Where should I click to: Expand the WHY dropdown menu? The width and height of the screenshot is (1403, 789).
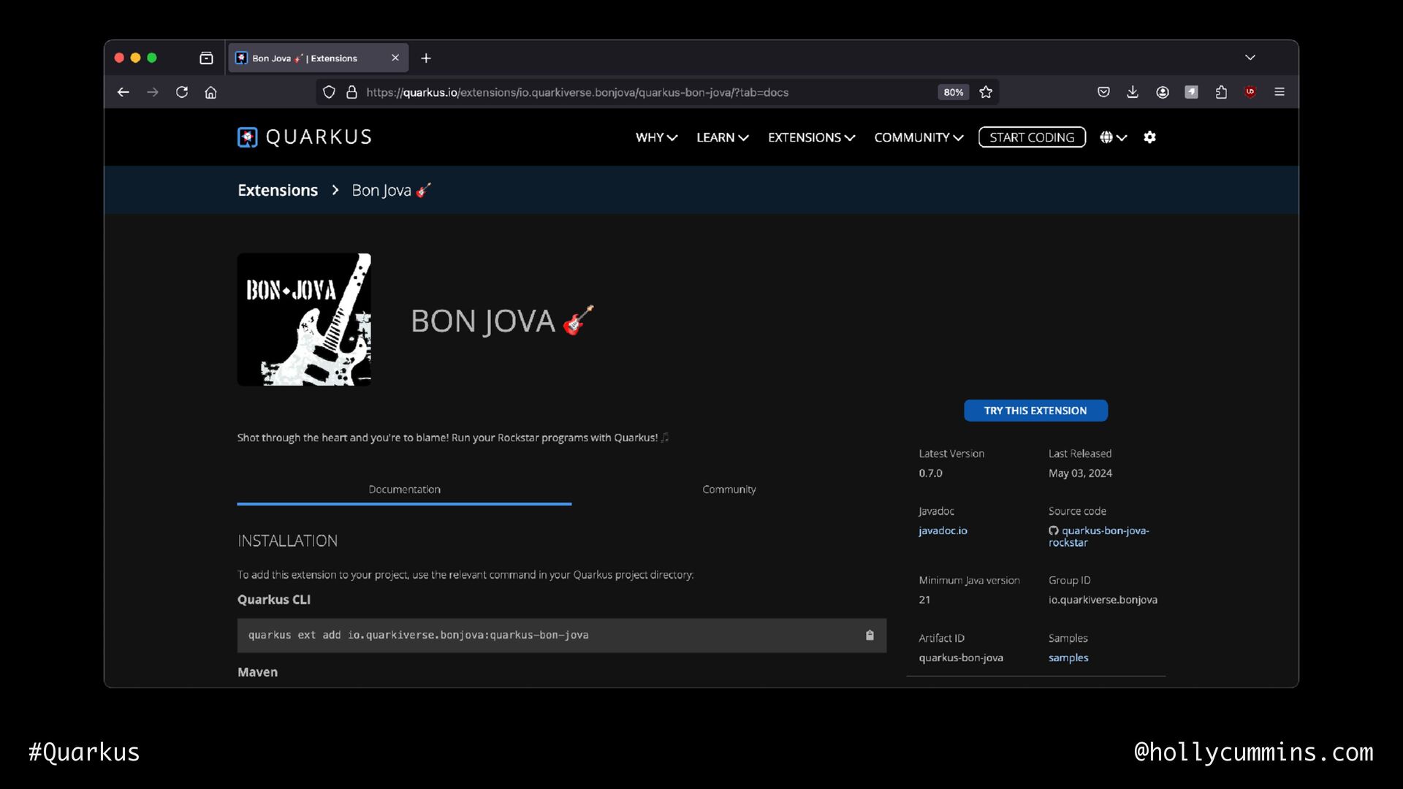(x=656, y=137)
